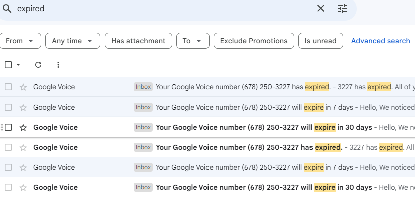Enable the Exclude Promotions filter chip
Image resolution: width=415 pixels, height=202 pixels.
254,41
